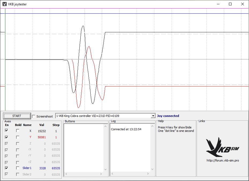This screenshot has width=249, height=181.
Task: Toggle the rY axis enable checkbox
Action: point(6,156)
